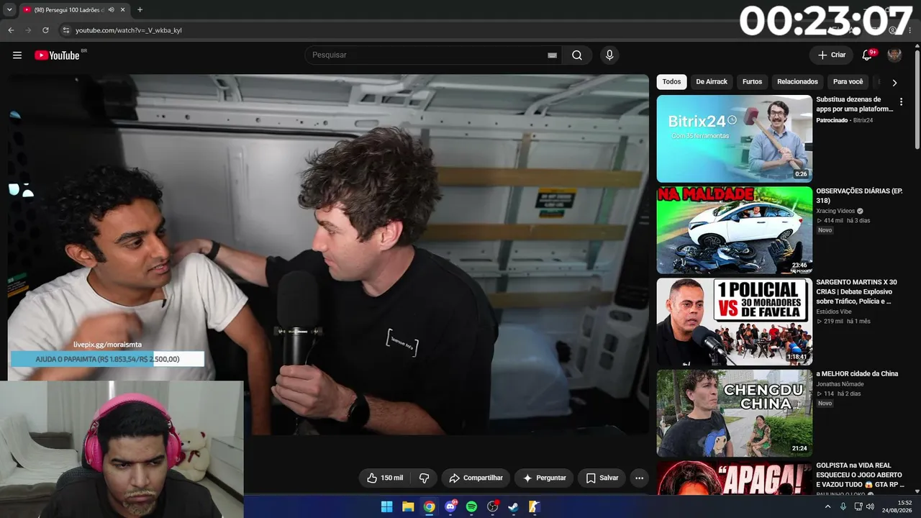Select the Todos filter chip
Image resolution: width=921 pixels, height=518 pixels.
[x=671, y=82]
